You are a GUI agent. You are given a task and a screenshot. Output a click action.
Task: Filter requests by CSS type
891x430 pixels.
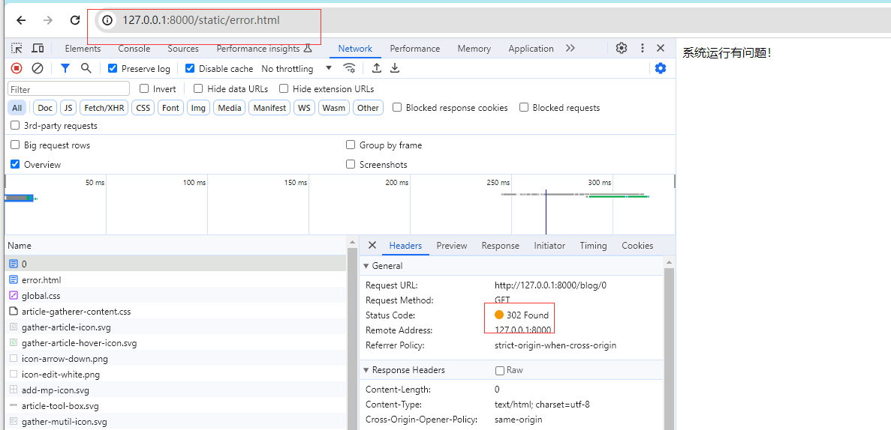143,108
